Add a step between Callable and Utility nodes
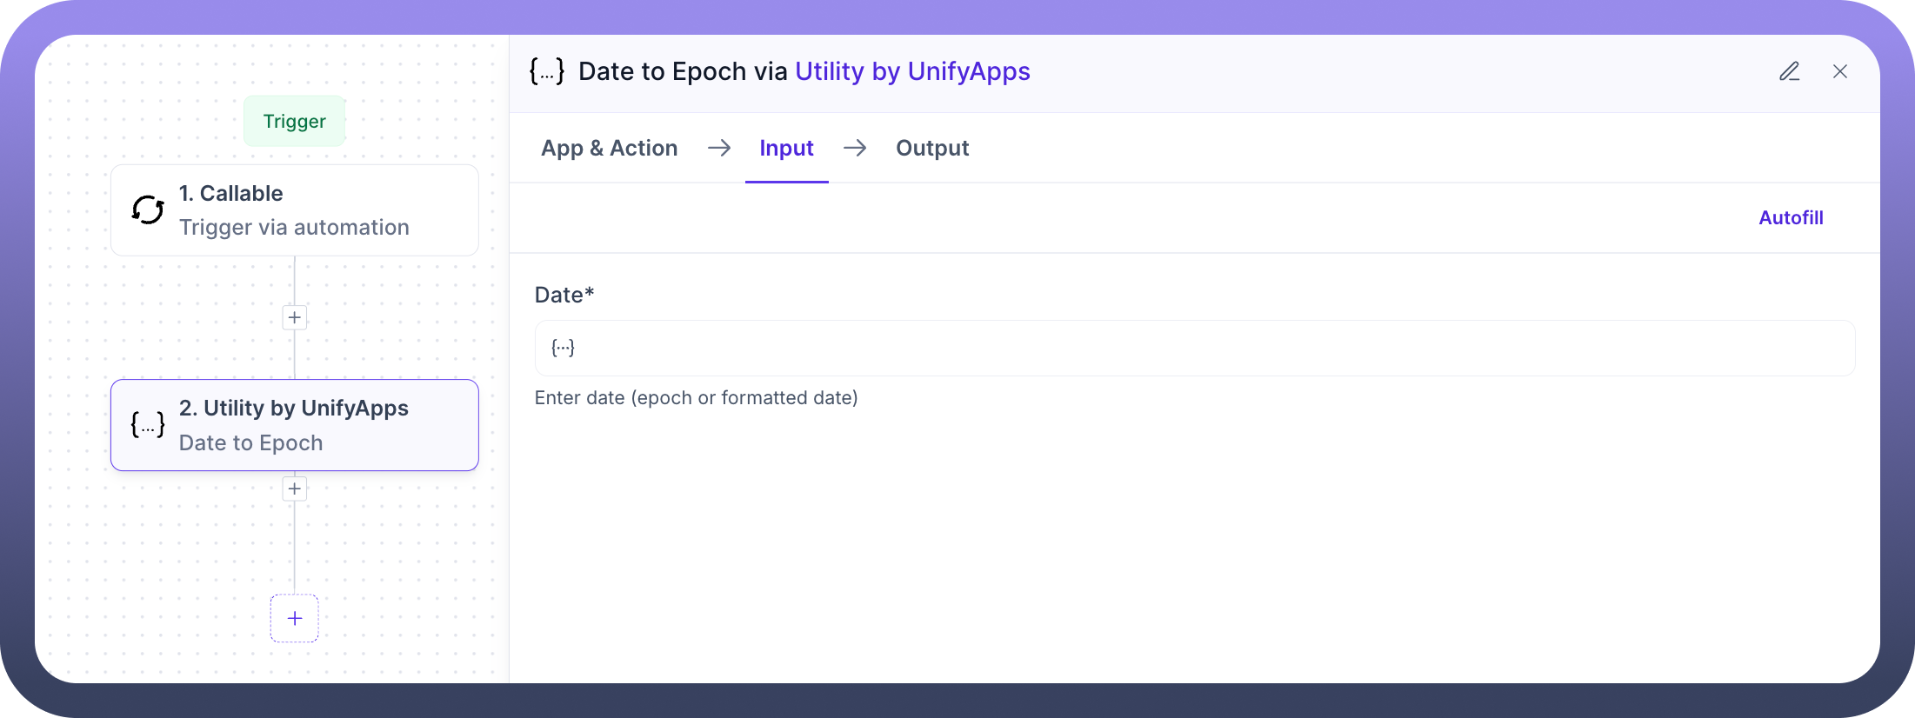Image resolution: width=1915 pixels, height=718 pixels. point(295,317)
